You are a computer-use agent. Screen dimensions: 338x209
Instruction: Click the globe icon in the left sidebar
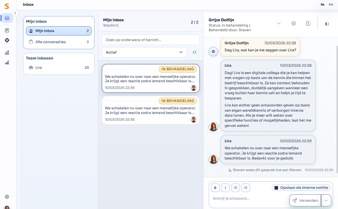(x=7, y=40)
